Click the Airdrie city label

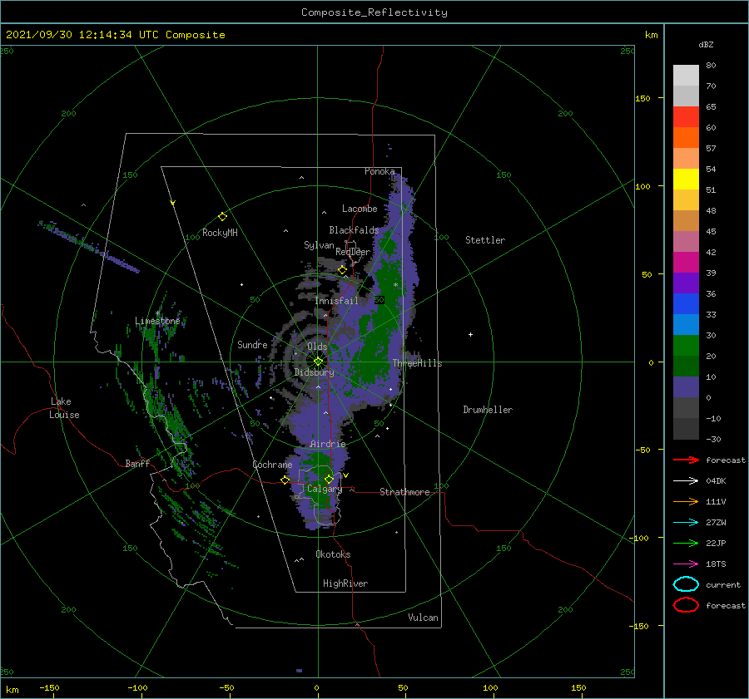328,444
